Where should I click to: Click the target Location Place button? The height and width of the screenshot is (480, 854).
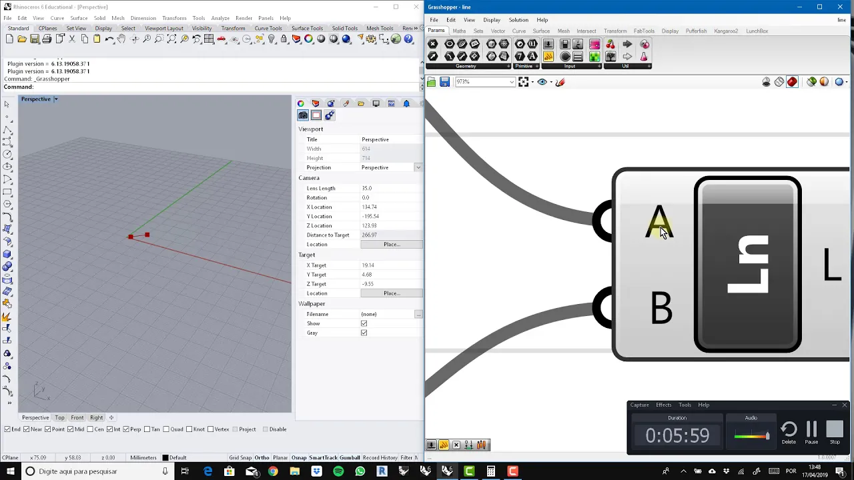[x=392, y=293]
